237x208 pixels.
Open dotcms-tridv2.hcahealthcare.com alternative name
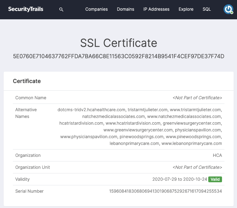(91, 110)
